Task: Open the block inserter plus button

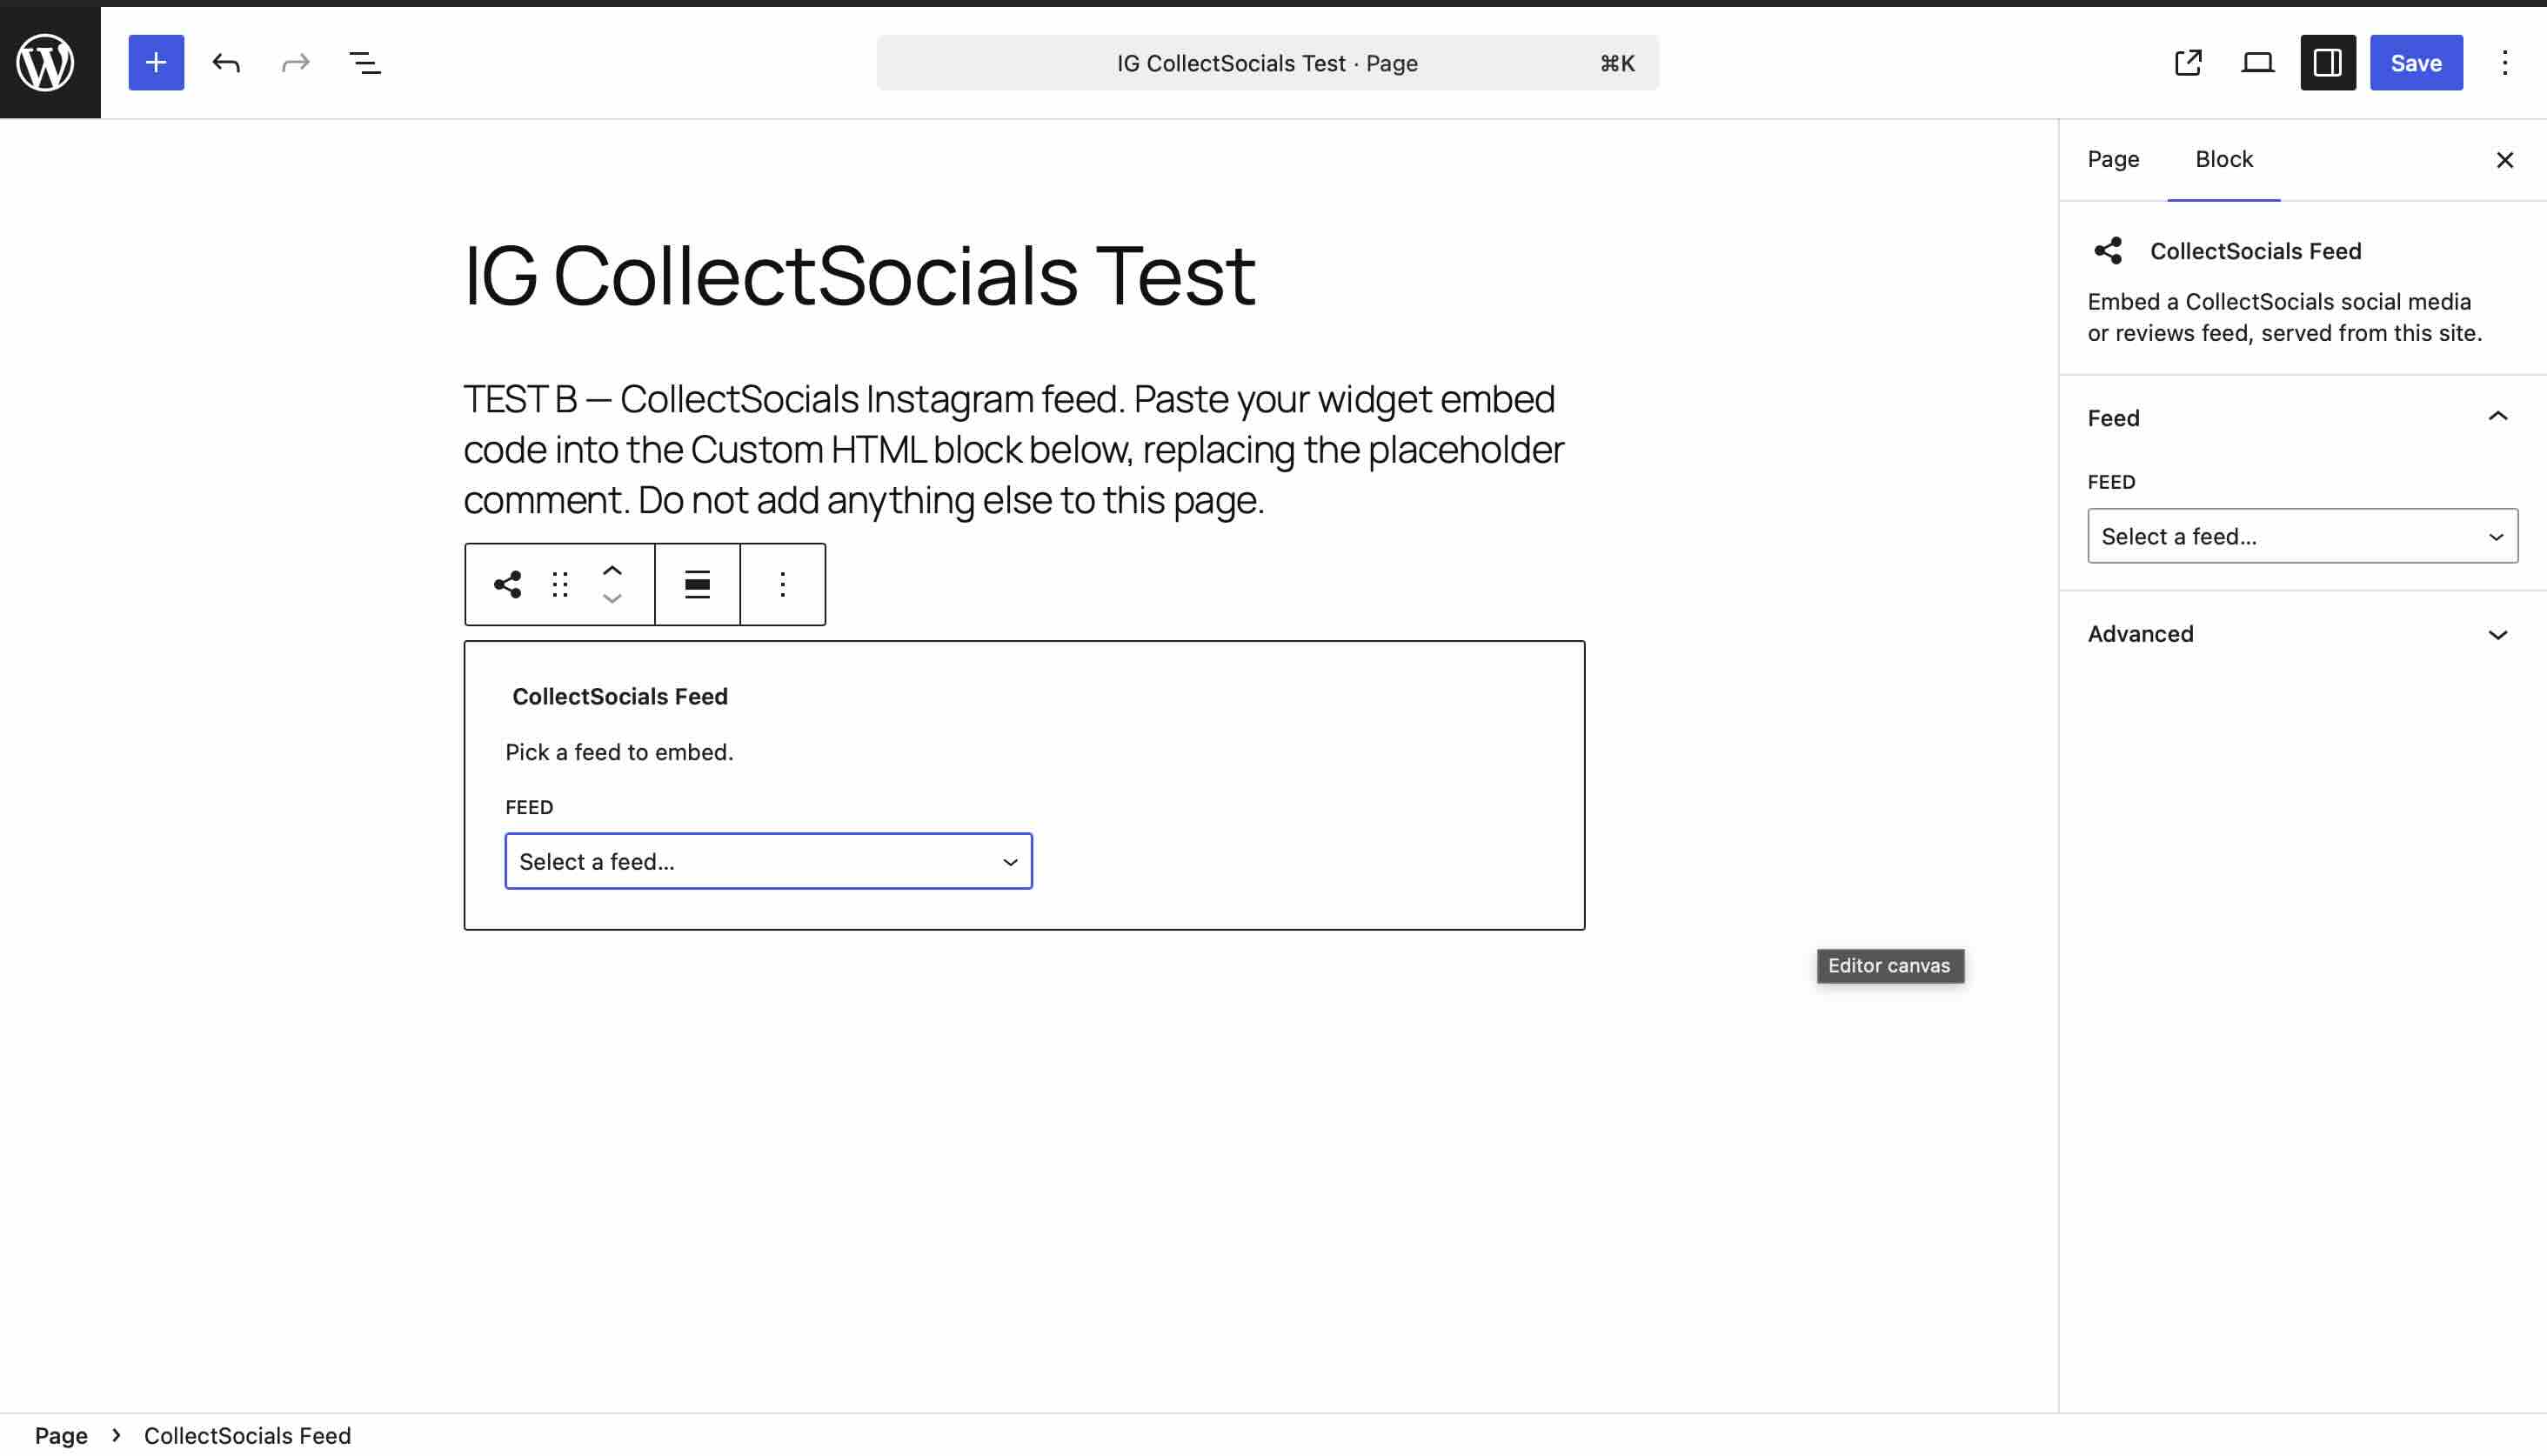Action: coord(156,62)
